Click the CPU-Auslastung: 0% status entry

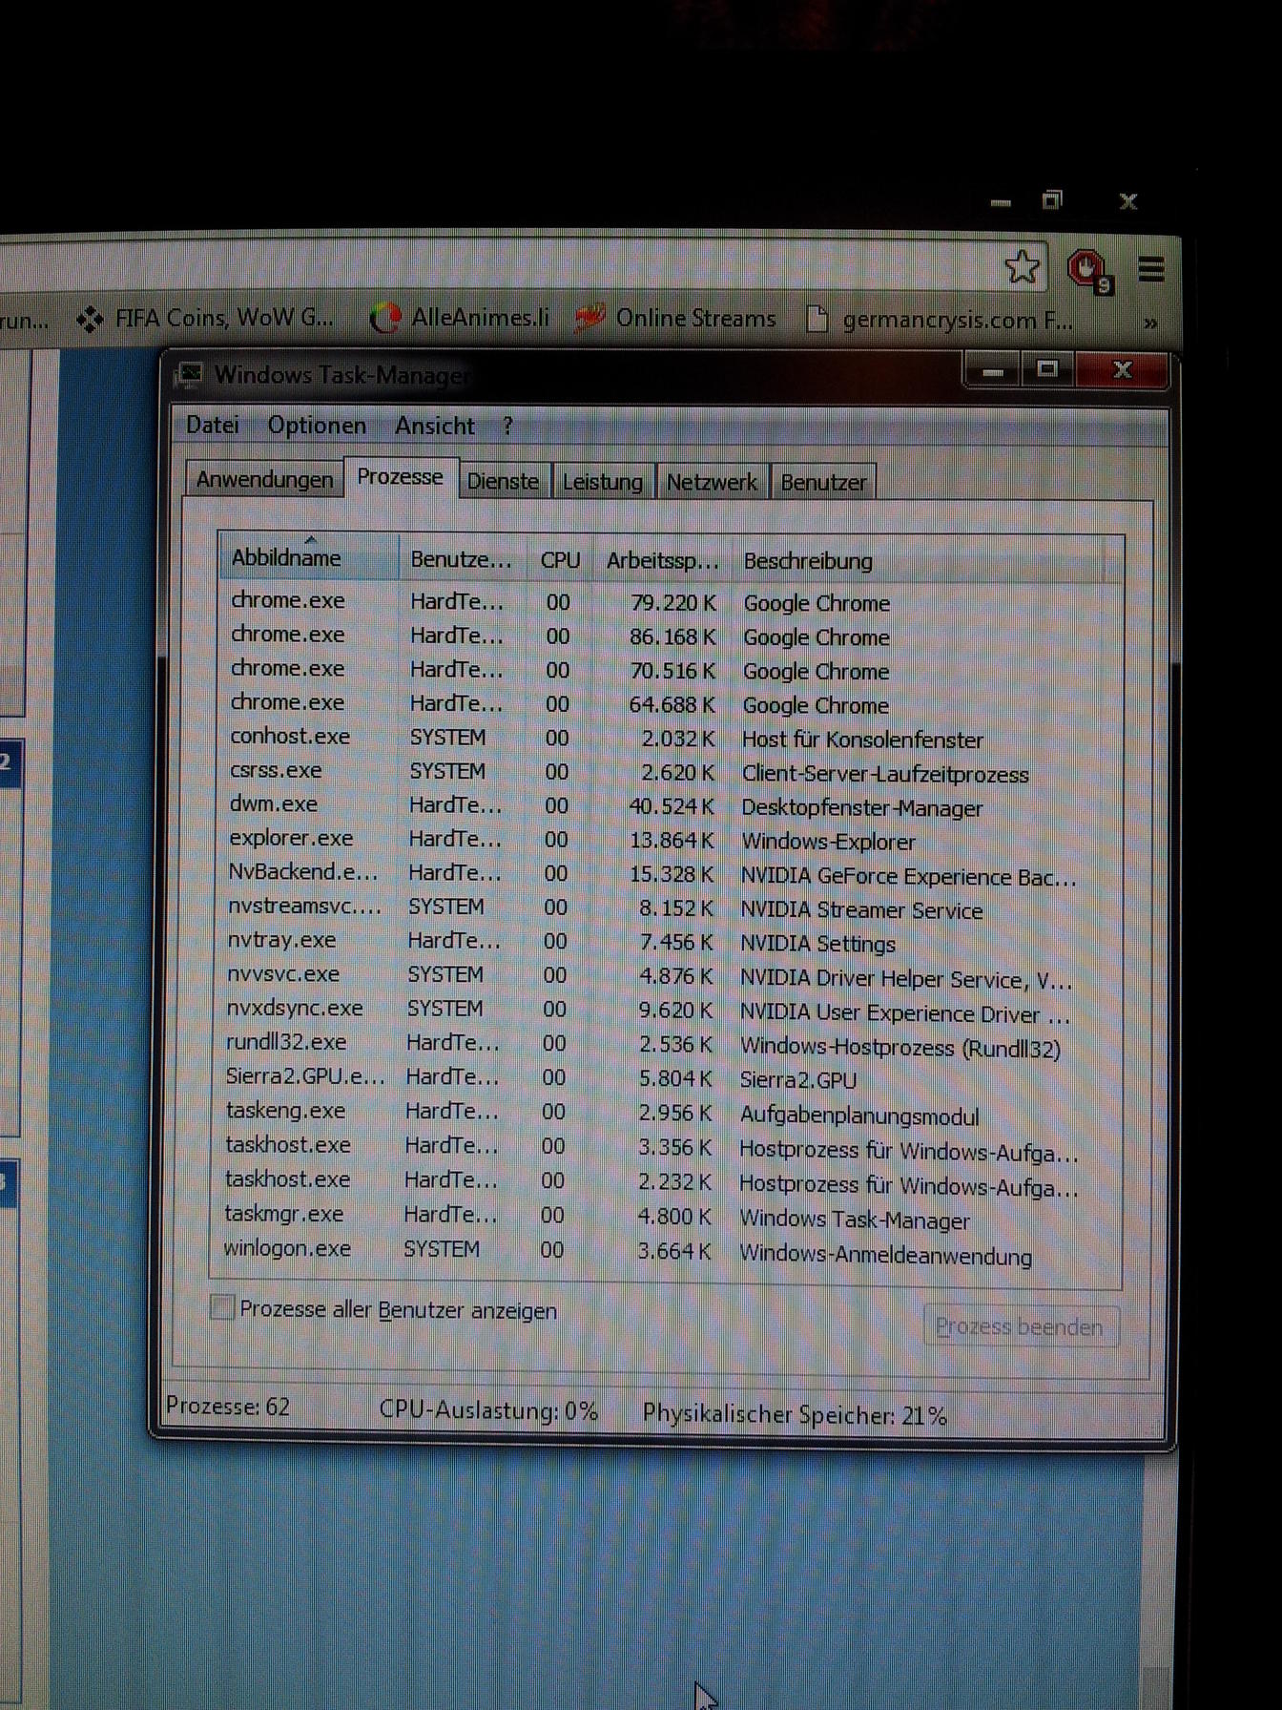click(488, 1410)
